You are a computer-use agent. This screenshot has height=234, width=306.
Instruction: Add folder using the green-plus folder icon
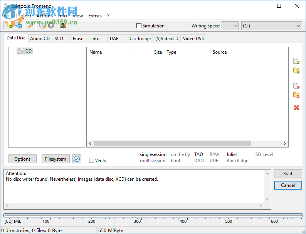pos(296,70)
